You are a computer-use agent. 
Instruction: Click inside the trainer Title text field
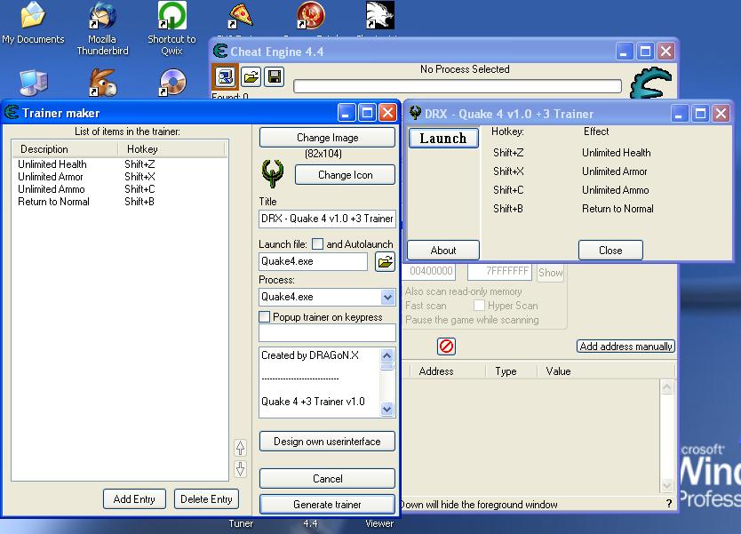(327, 219)
